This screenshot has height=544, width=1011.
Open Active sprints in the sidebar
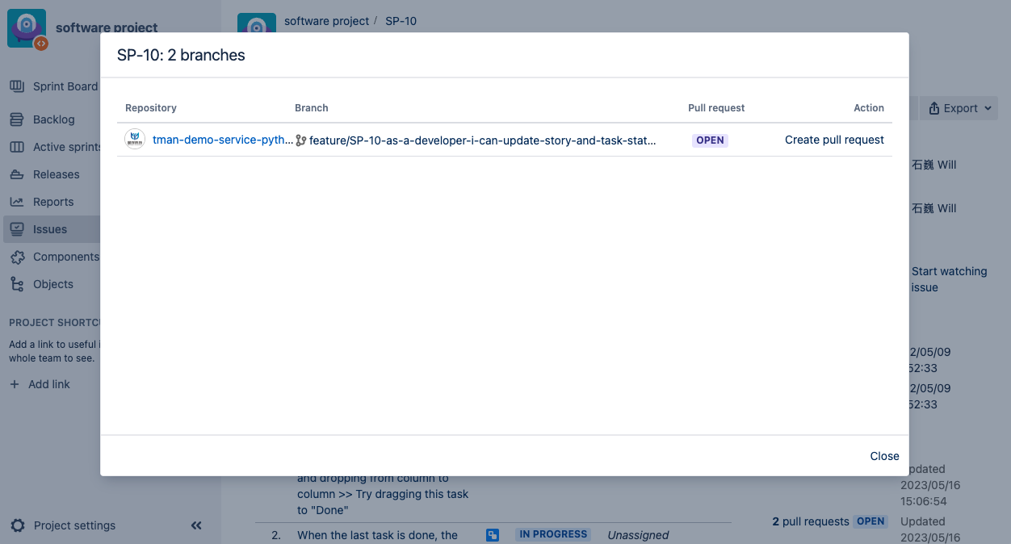click(67, 147)
